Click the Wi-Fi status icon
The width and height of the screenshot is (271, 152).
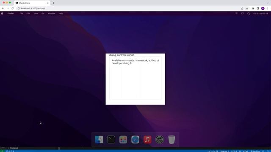236,13
